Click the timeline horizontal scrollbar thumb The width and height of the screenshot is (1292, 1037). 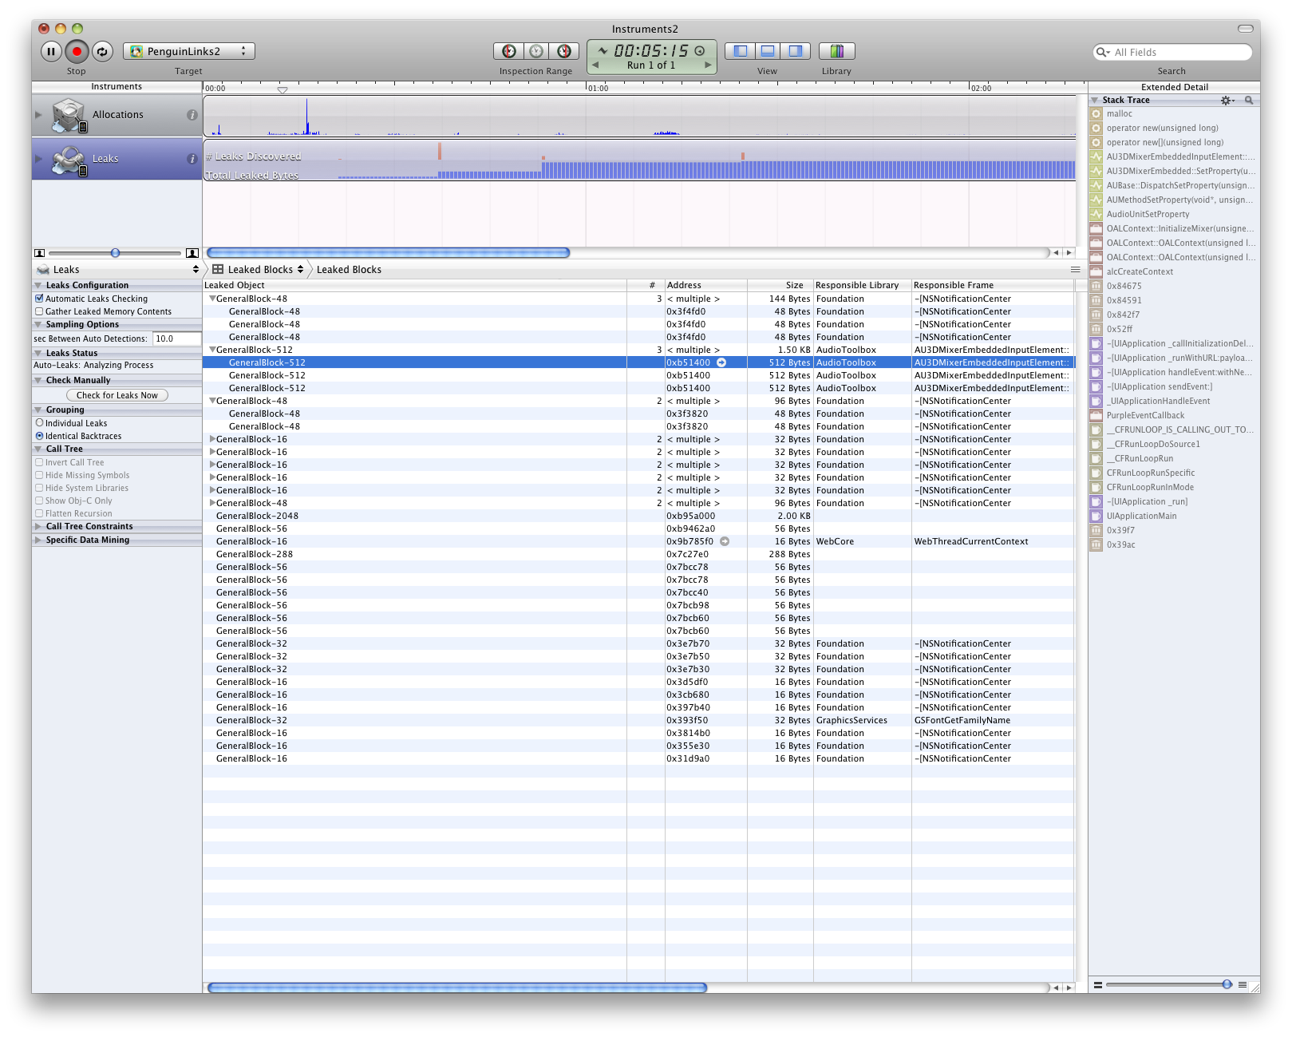389,253
